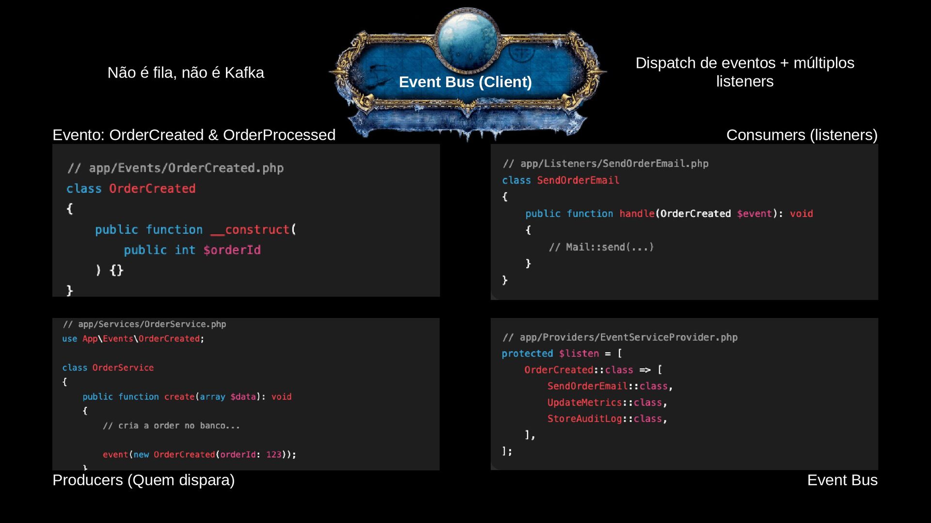Click the blue orb atop the banner

467,40
